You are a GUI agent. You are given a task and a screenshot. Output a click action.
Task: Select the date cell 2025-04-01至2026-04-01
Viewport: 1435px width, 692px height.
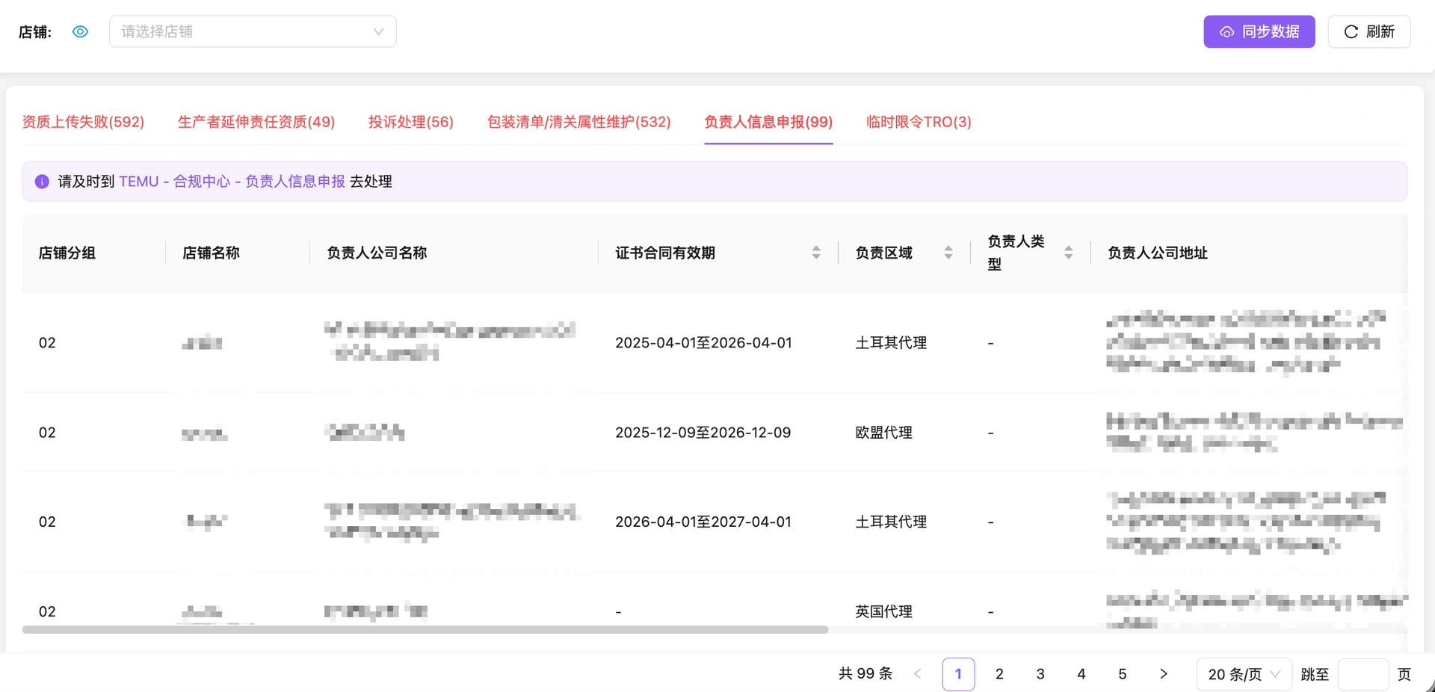pos(703,342)
